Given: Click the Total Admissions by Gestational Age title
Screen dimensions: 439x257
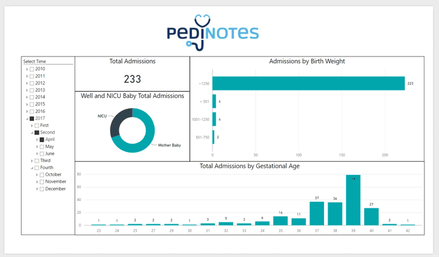Looking at the screenshot, I should [250, 166].
